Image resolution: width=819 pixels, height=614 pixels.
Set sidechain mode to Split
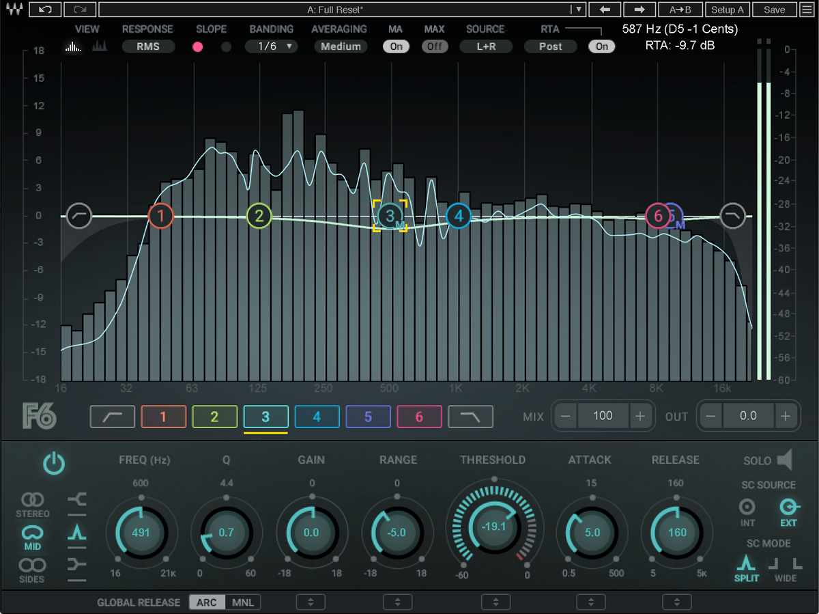[746, 568]
